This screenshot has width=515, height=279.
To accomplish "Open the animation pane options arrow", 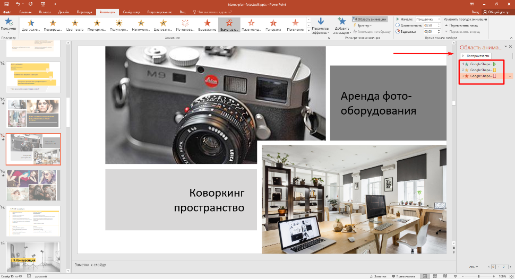I will point(505,47).
